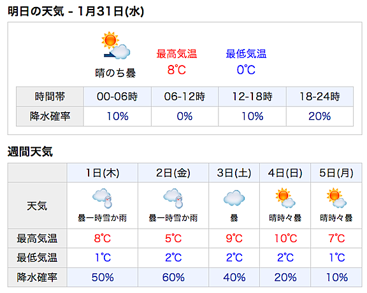Viewport: 367px width, 293px height.
Task: Click the snowman icon under 1日(木)
Action: click(x=103, y=199)
